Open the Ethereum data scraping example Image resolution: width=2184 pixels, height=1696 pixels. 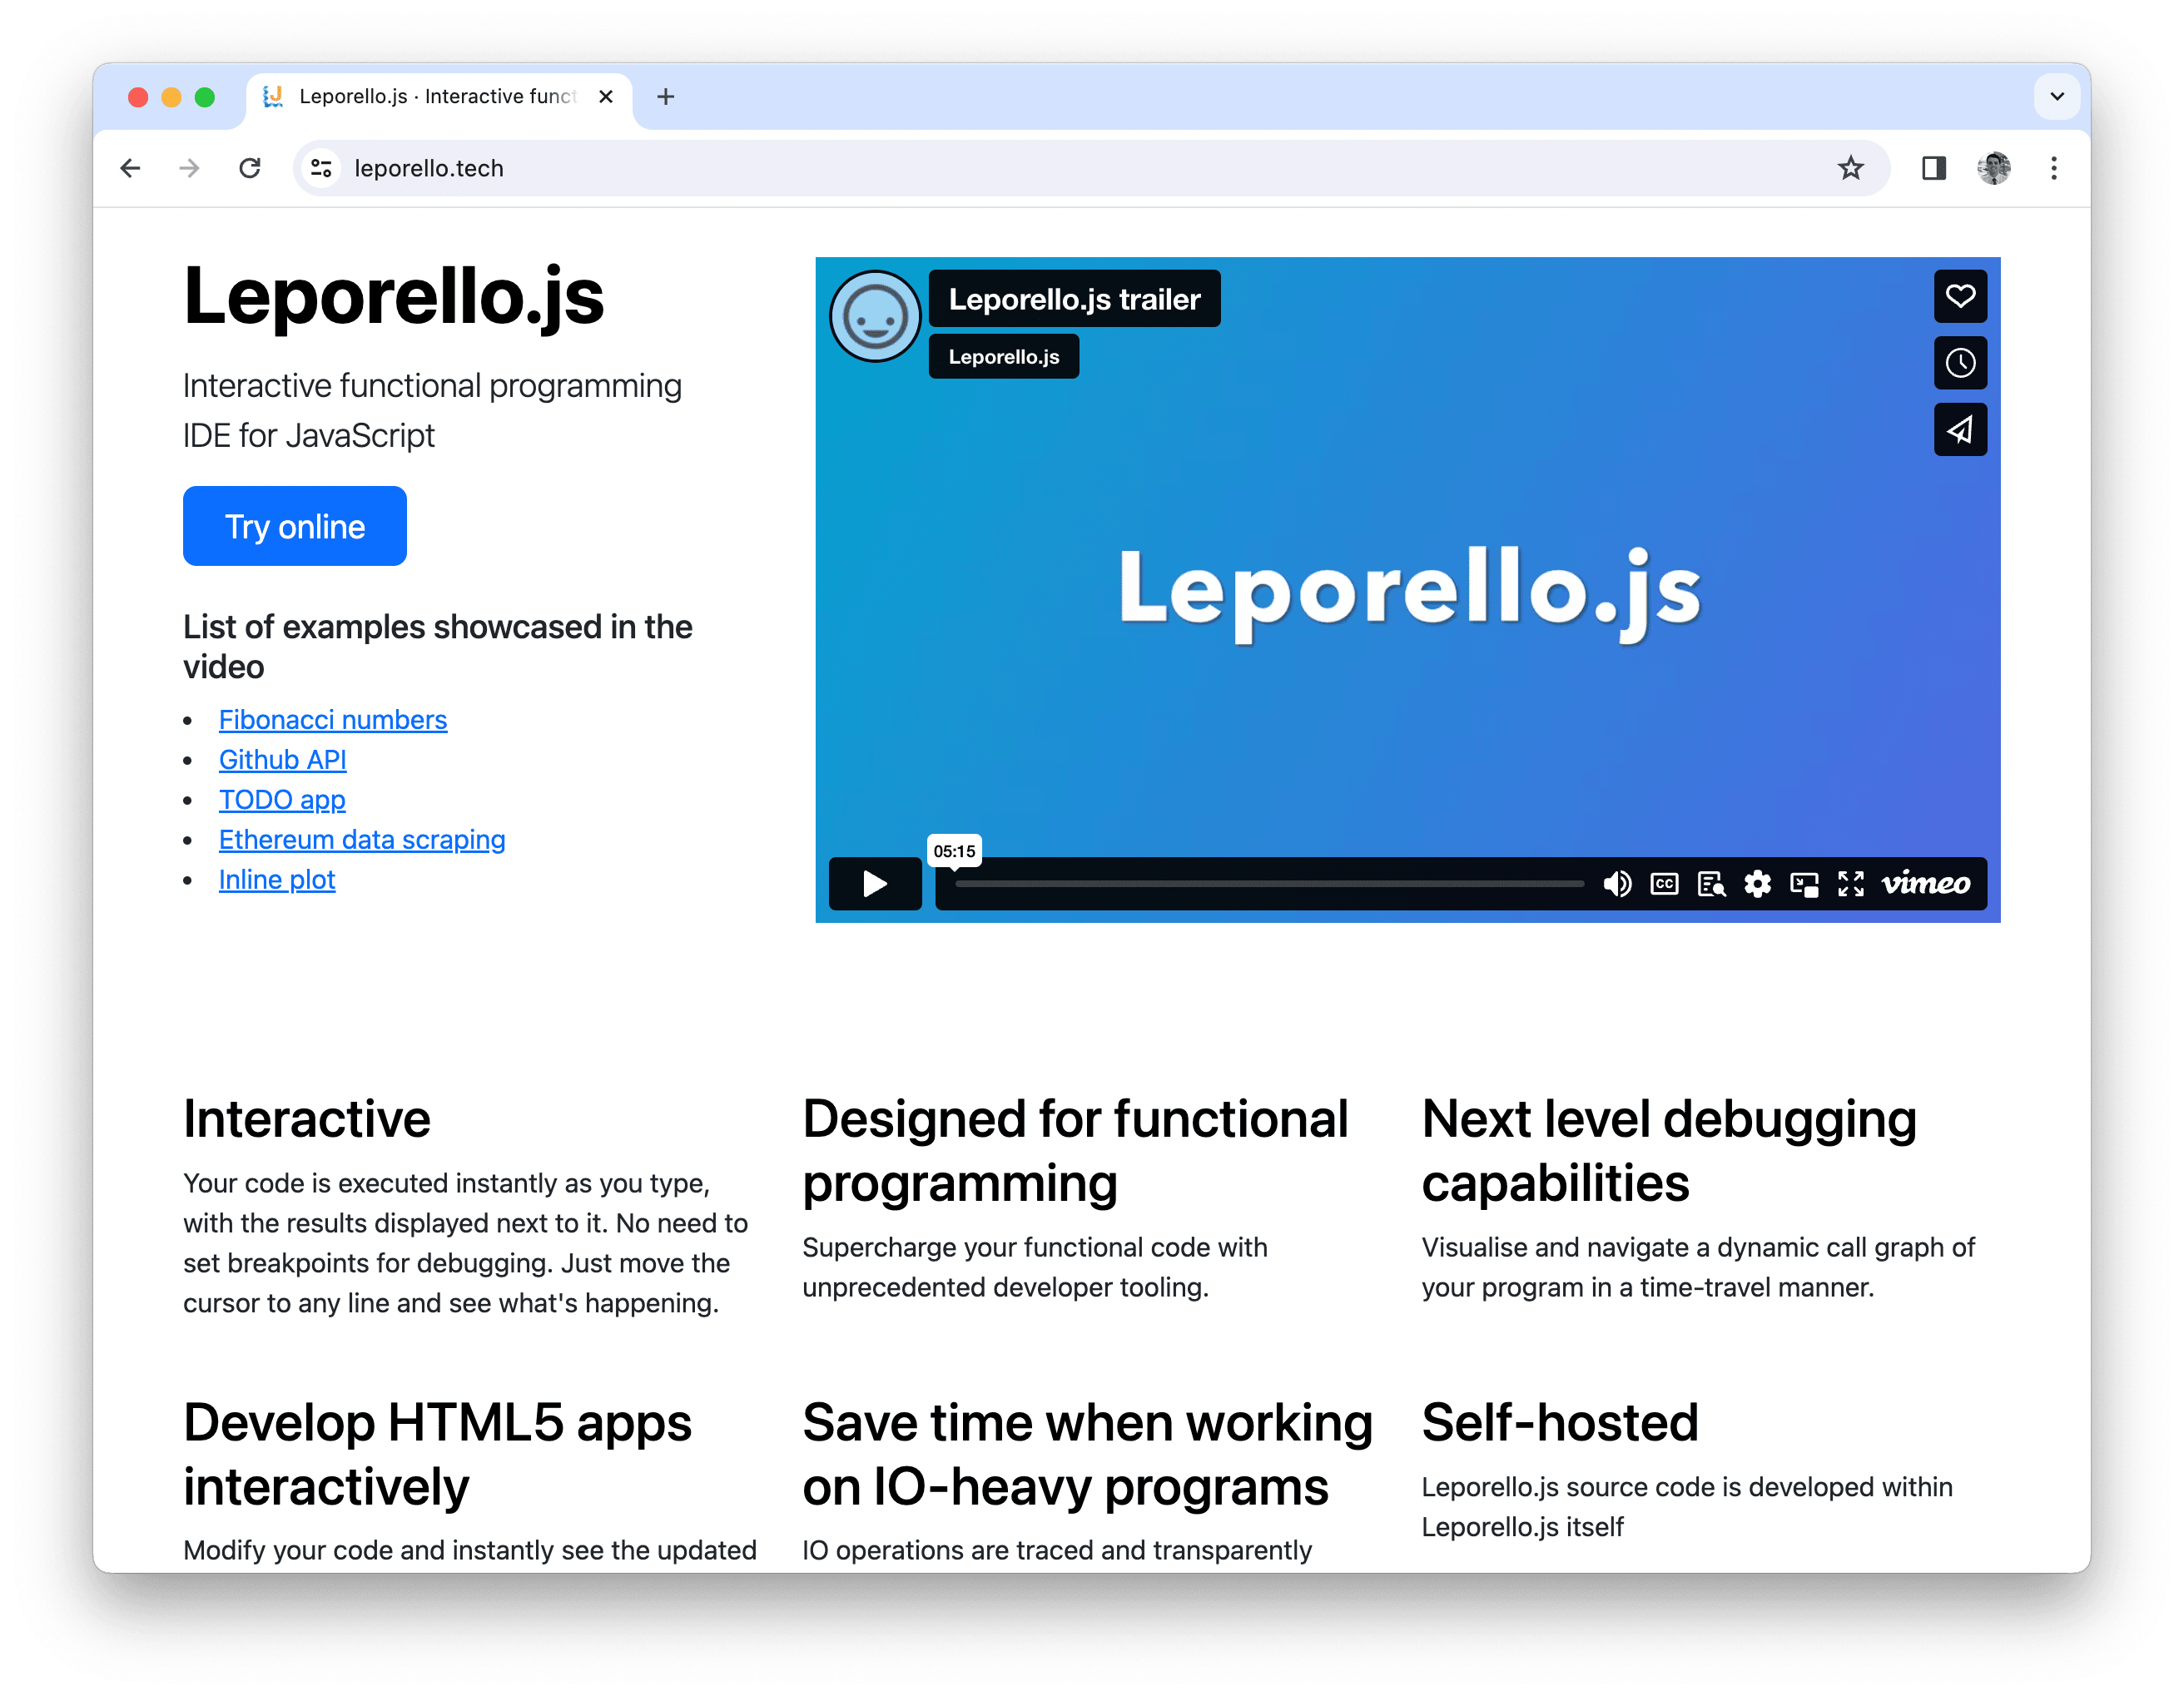(x=362, y=839)
